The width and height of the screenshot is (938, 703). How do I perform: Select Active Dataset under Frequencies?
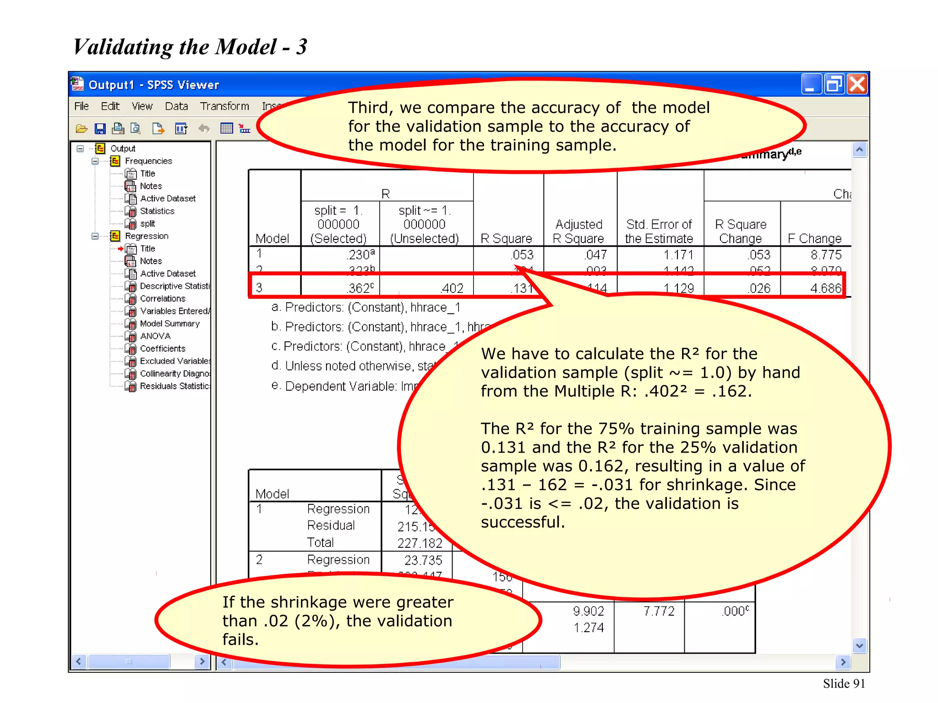tap(168, 198)
